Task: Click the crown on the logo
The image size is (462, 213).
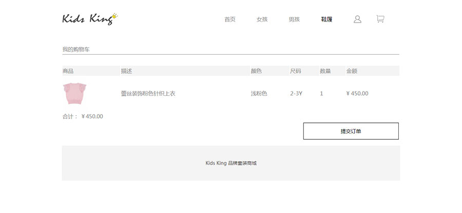Action: 115,16
